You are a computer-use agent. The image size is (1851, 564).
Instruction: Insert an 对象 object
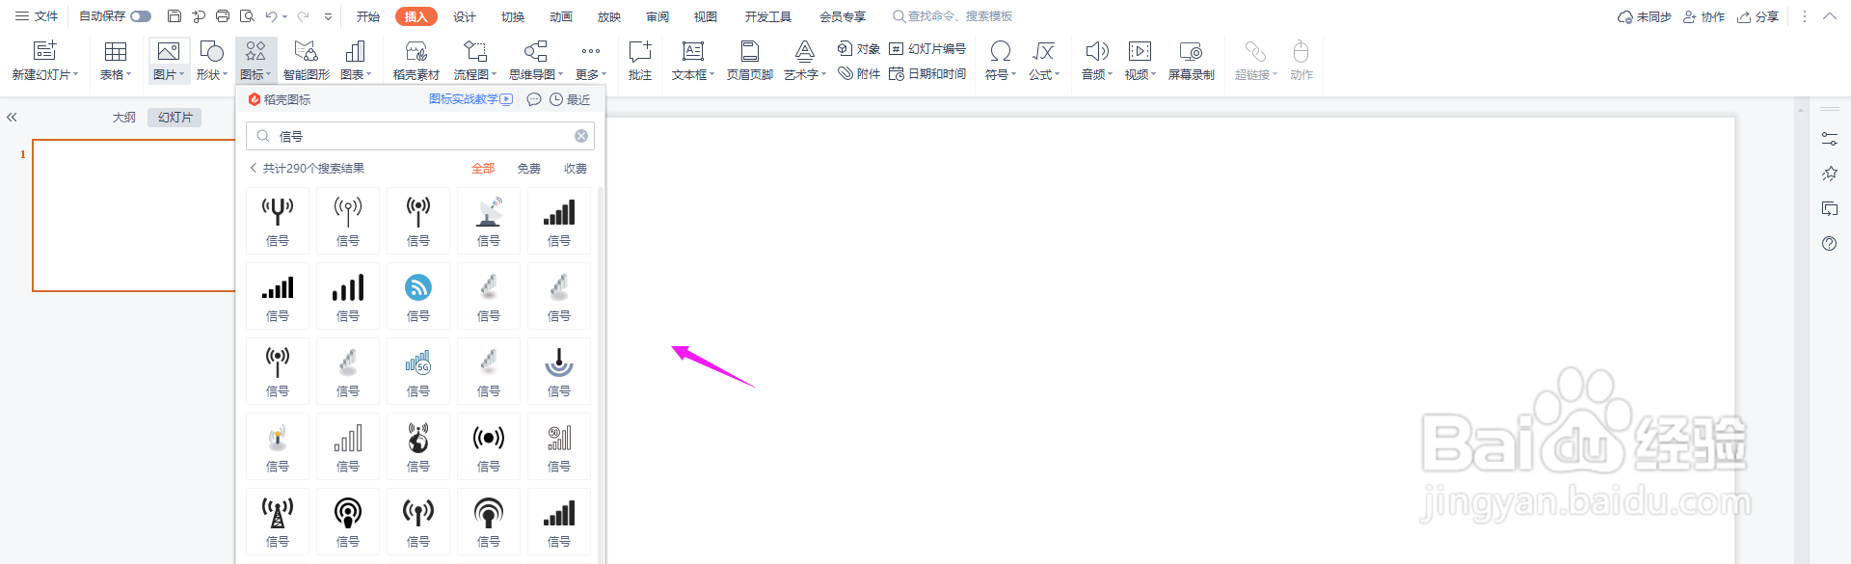pos(859,48)
